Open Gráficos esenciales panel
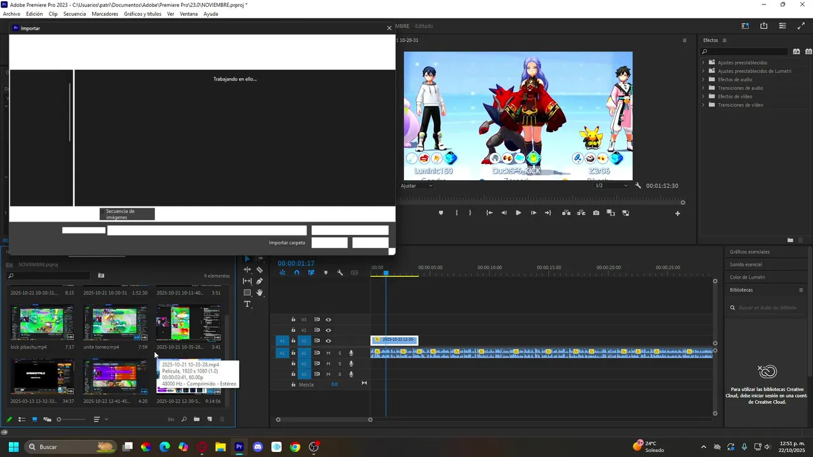The height and width of the screenshot is (457, 813). [749, 252]
